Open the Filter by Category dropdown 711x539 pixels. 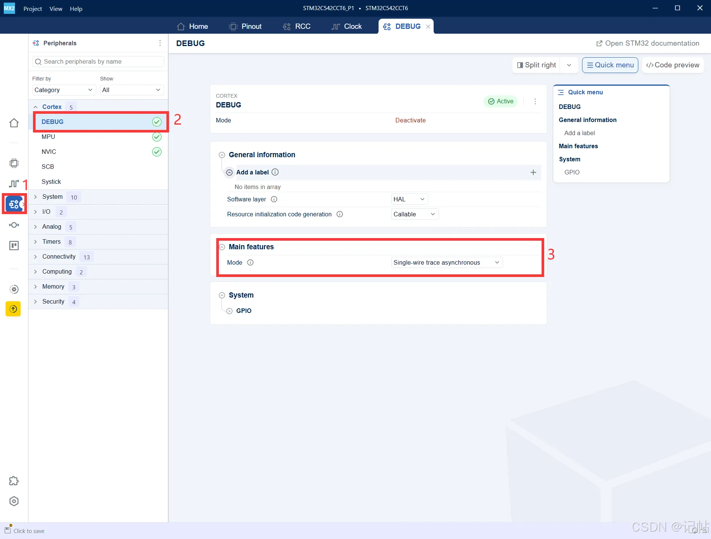(x=64, y=90)
